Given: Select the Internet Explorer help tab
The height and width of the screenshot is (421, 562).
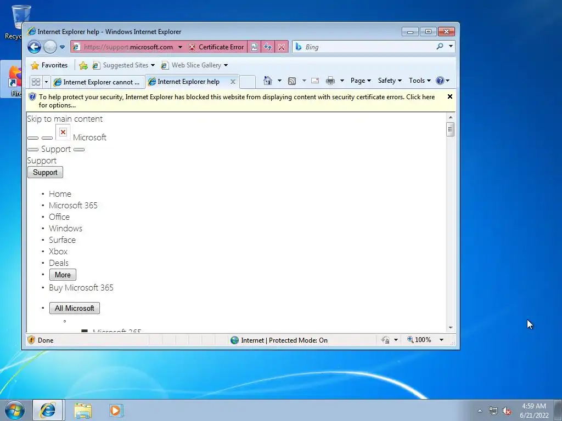Looking at the screenshot, I should pos(189,82).
